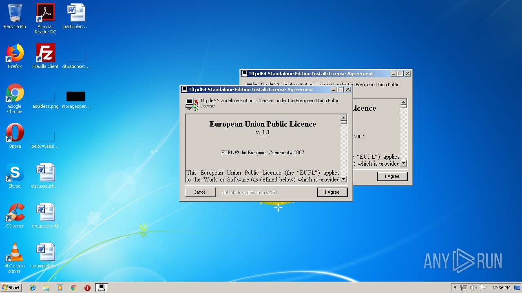522x293 pixels.
Task: Open the Action Center flag icon
Action: 483,288
